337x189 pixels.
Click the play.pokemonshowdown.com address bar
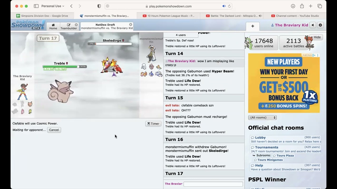click(168, 6)
